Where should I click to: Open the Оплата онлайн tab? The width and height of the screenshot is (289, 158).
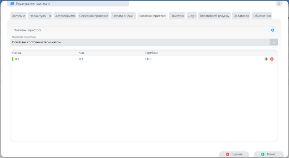[123, 16]
